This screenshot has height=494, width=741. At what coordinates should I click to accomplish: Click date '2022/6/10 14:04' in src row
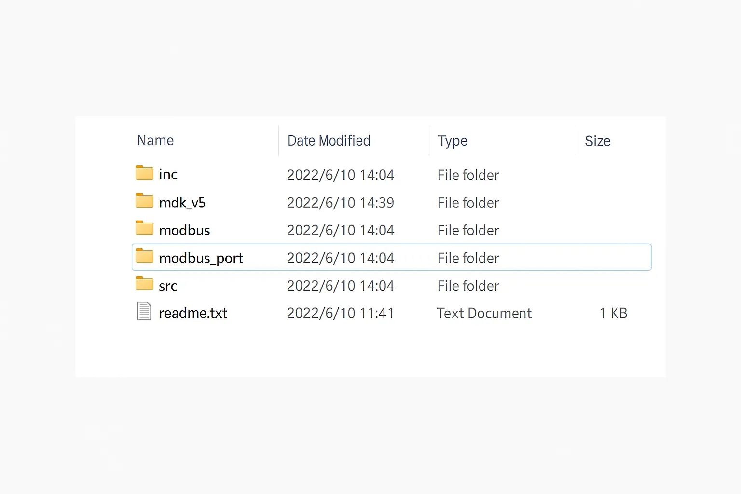[x=341, y=286]
